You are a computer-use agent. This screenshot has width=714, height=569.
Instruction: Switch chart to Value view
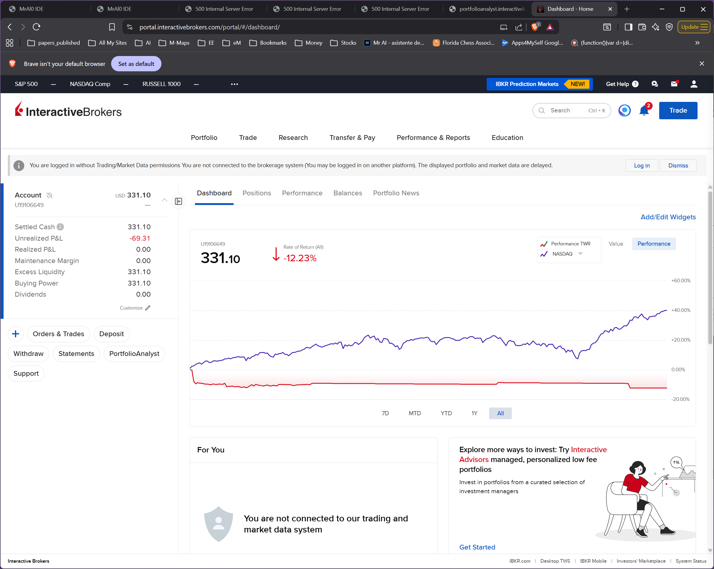[616, 244]
